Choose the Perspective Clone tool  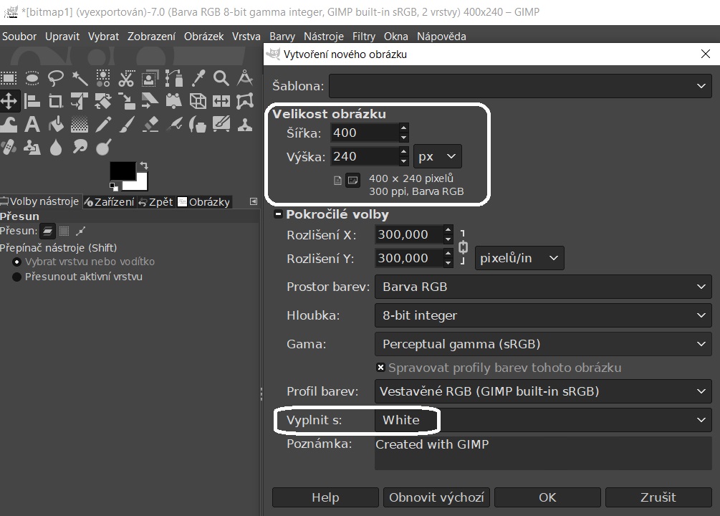(x=32, y=148)
